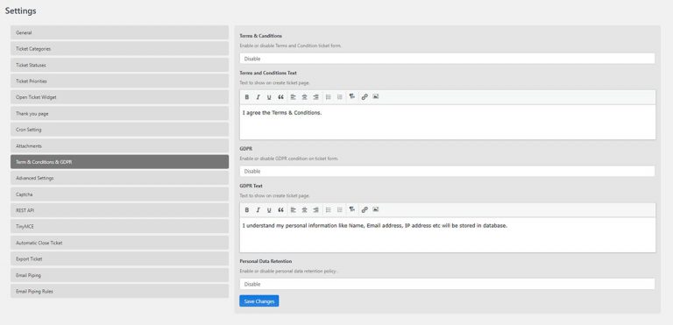Image resolution: width=673 pixels, height=325 pixels.
Task: Open the Terms & Conditions Disable dropdown
Action: 447,59
